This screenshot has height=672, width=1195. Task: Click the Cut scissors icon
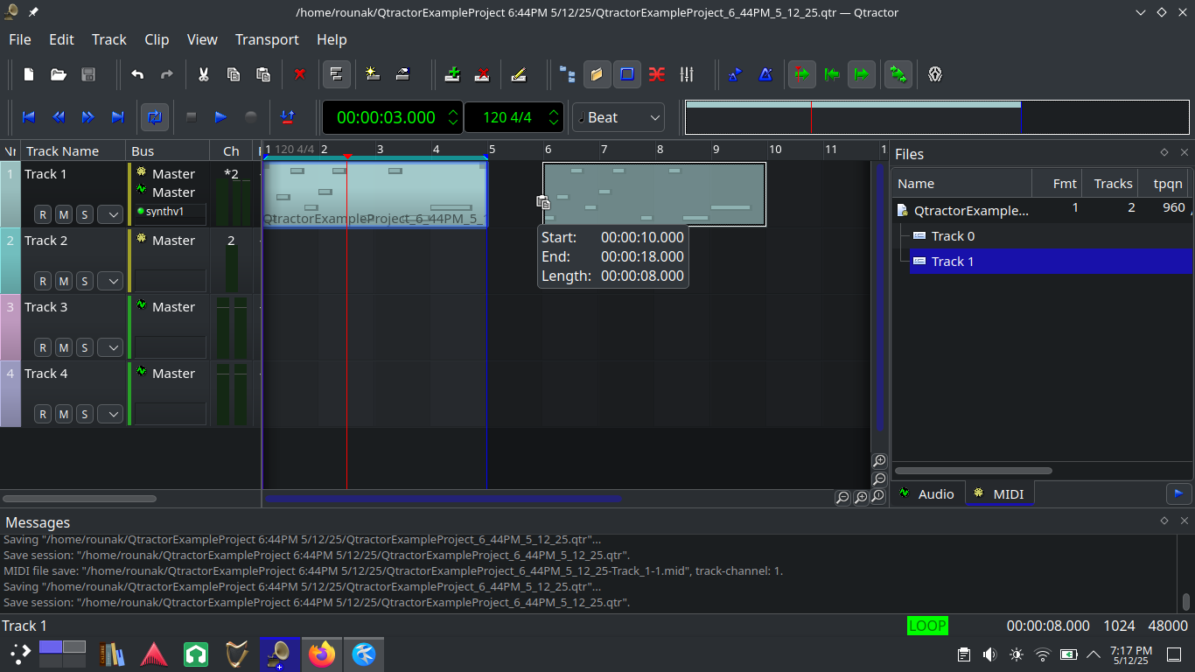203,74
